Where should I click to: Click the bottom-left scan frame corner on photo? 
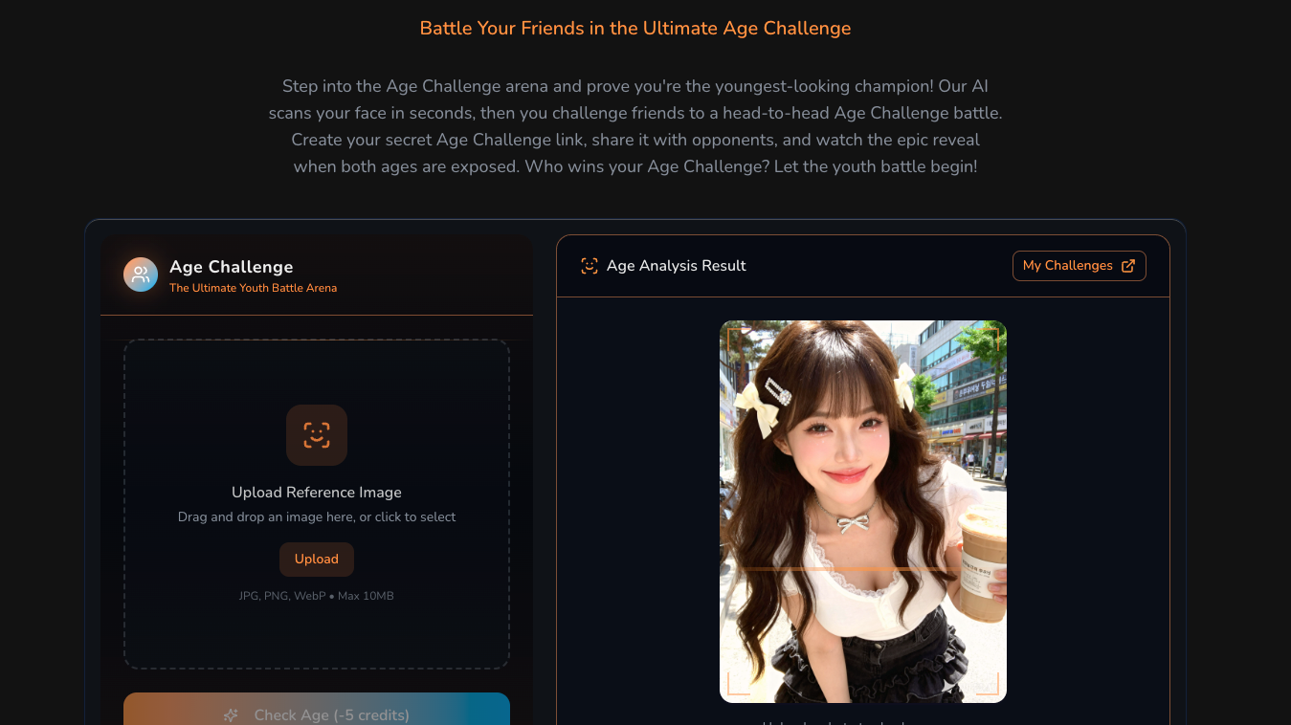(738, 685)
